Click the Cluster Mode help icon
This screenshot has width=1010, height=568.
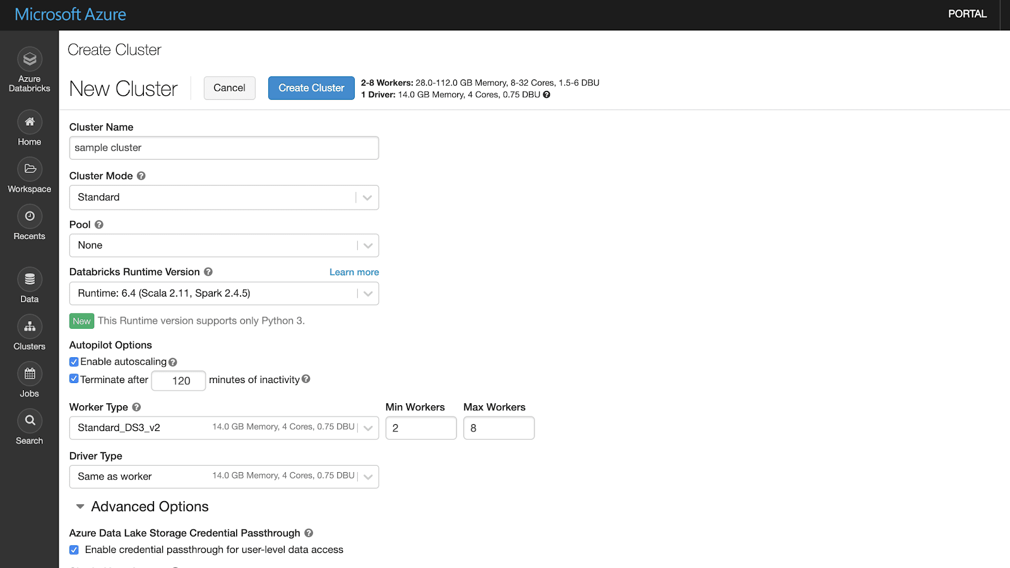(141, 176)
